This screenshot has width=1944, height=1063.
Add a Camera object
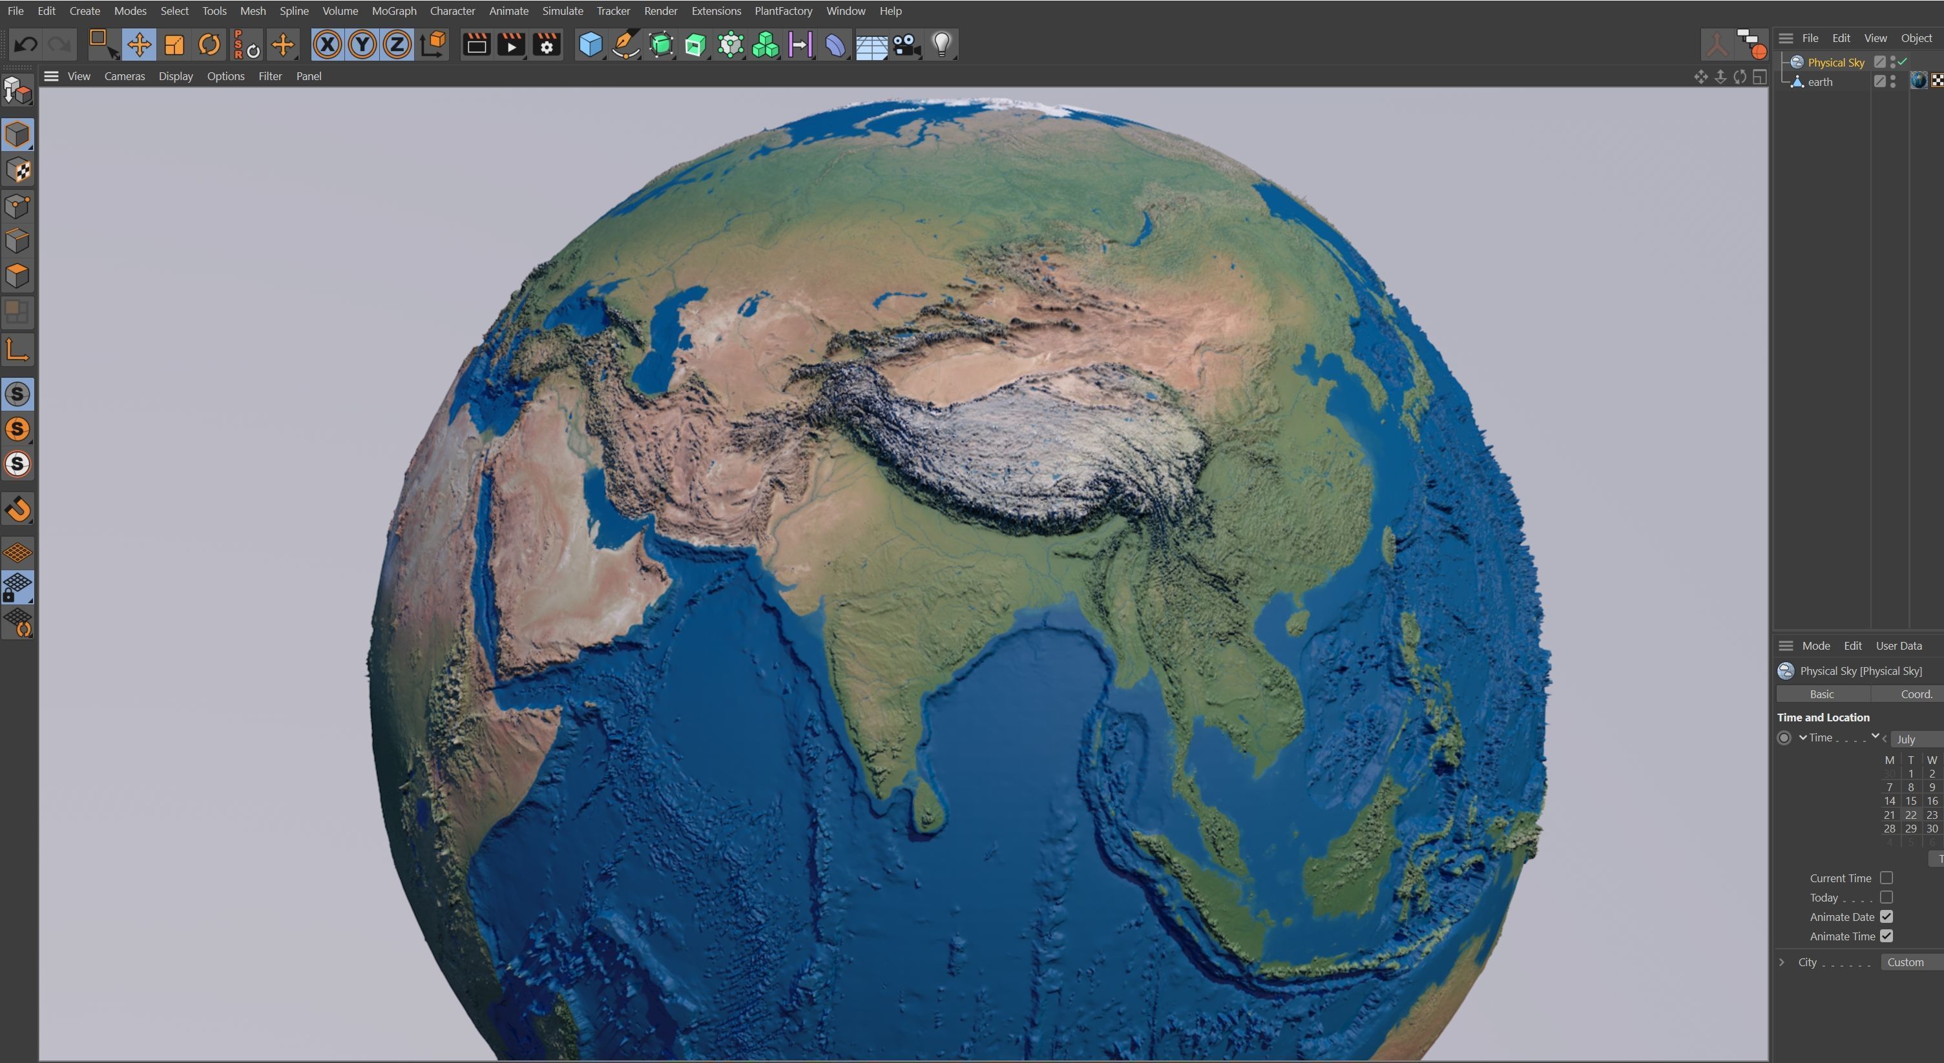tap(906, 45)
